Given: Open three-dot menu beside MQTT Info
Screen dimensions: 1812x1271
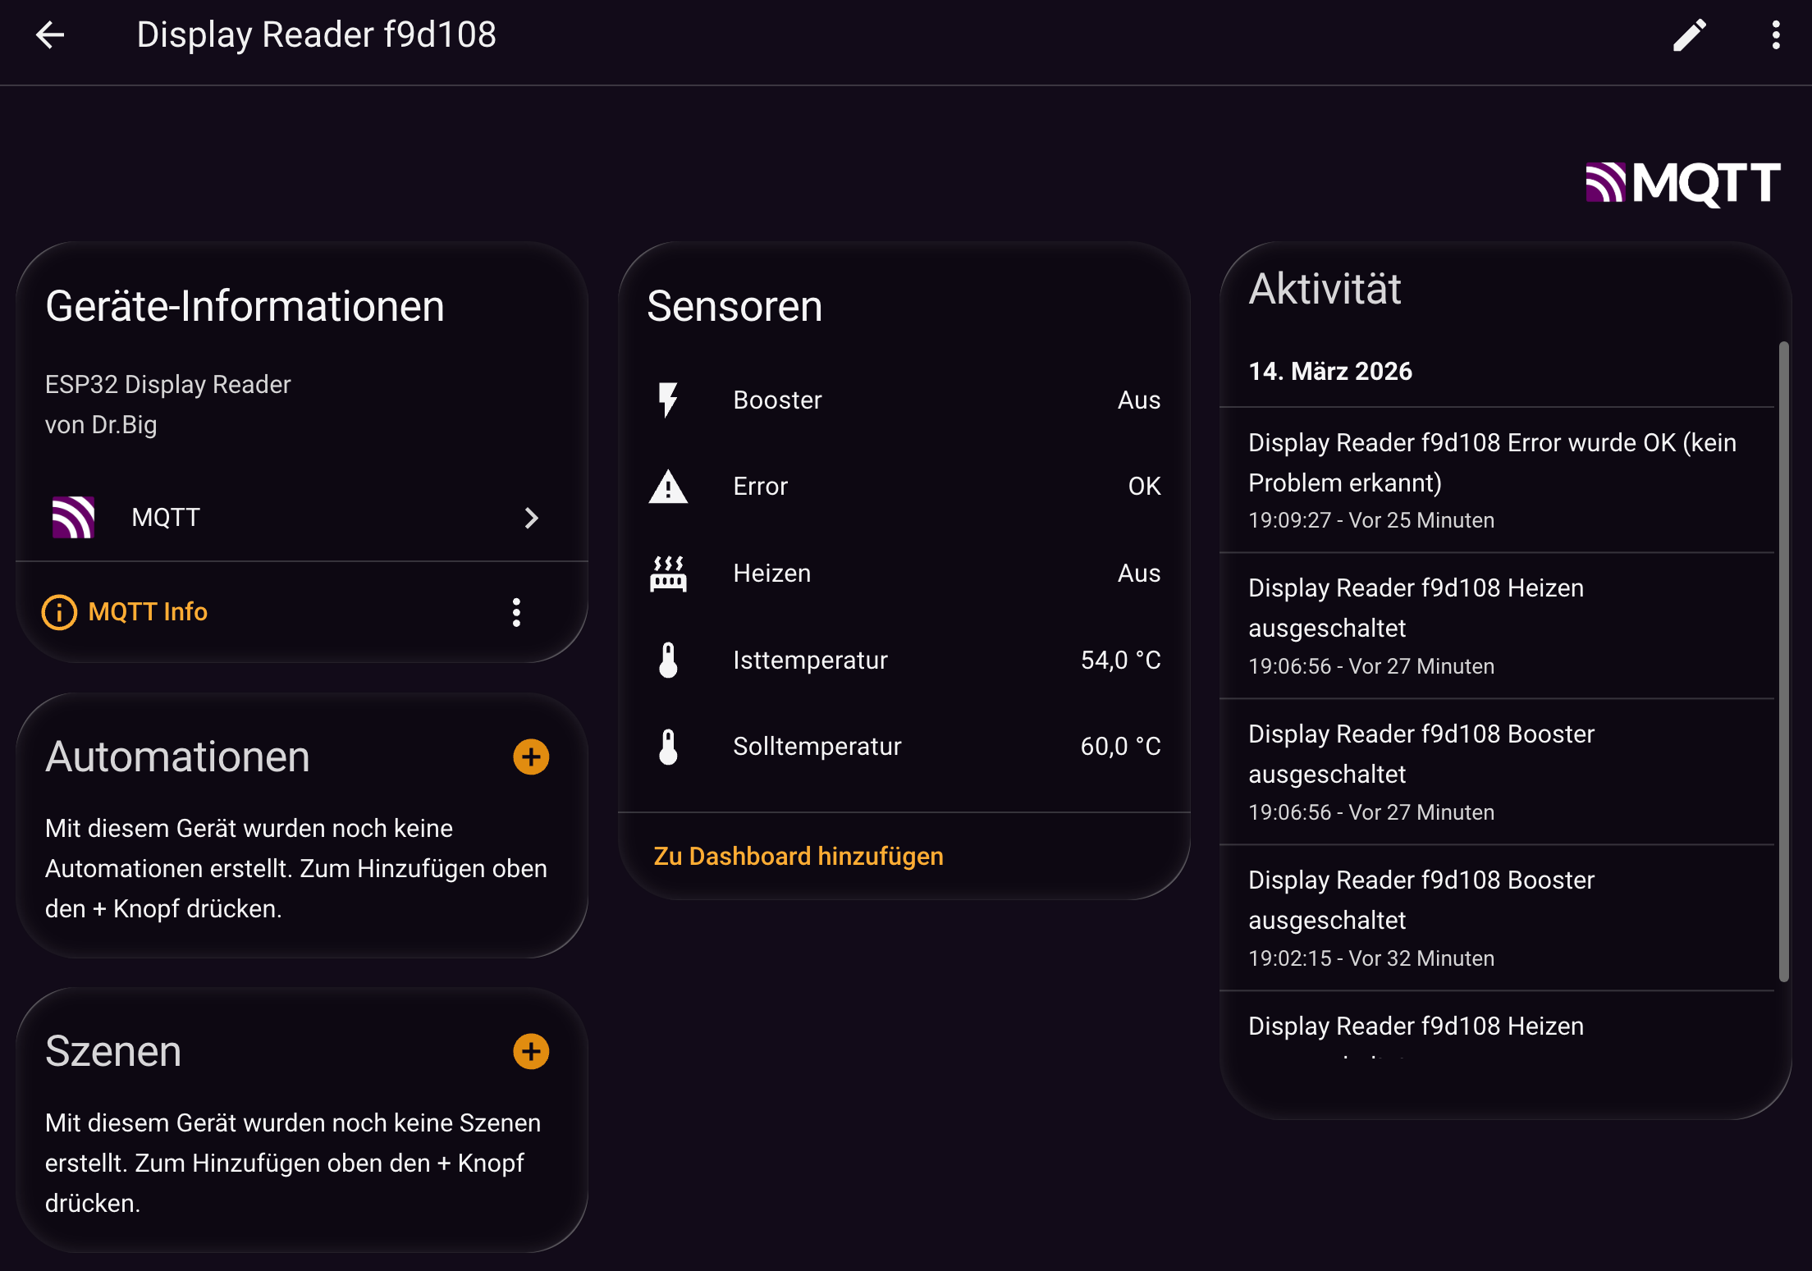Looking at the screenshot, I should (516, 612).
